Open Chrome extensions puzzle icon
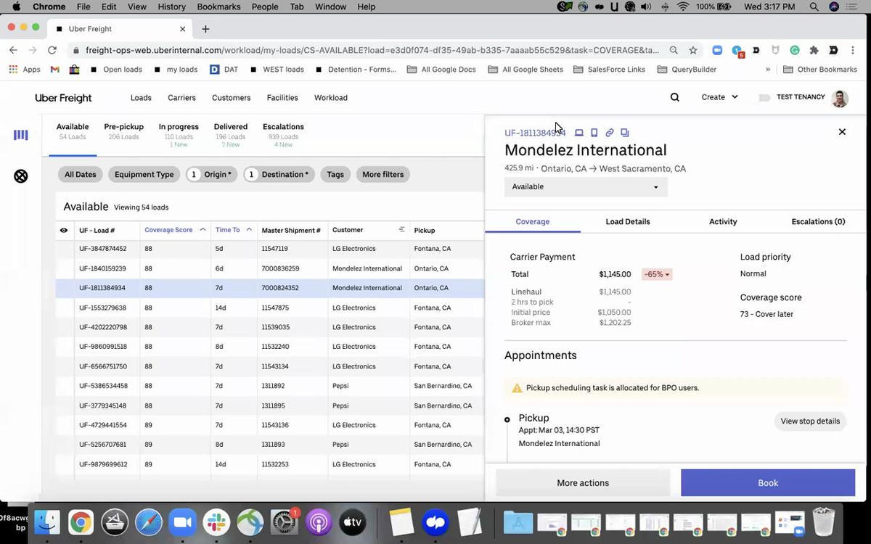This screenshot has height=544, width=871. point(814,50)
